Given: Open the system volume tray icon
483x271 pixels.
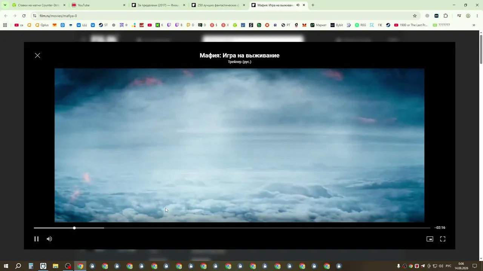Looking at the screenshot, I should (441, 266).
